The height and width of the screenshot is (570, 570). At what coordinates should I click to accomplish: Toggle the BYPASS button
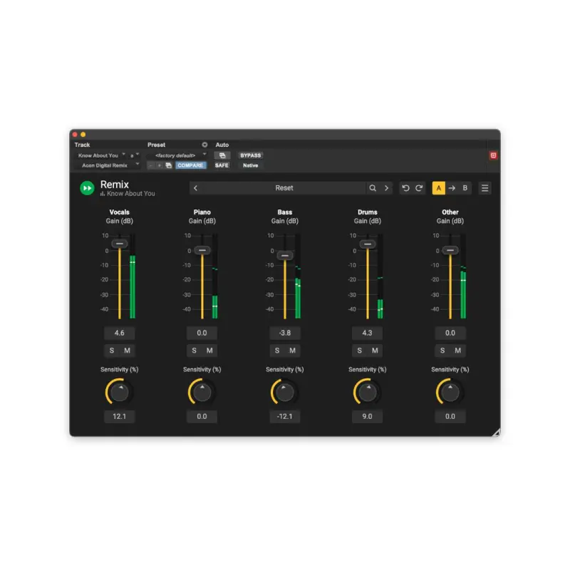pyautogui.click(x=251, y=155)
